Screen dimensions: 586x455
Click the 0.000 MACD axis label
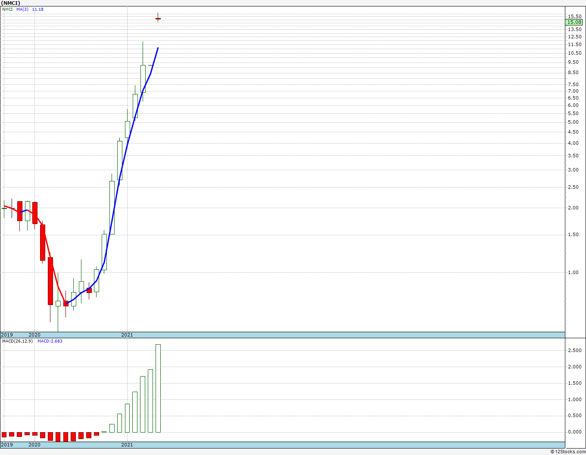tap(574, 432)
